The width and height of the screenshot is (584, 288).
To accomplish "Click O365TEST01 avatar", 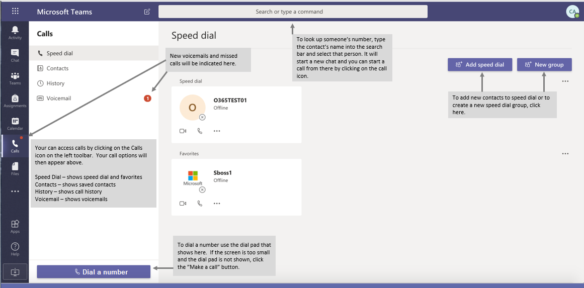I will [x=192, y=108].
